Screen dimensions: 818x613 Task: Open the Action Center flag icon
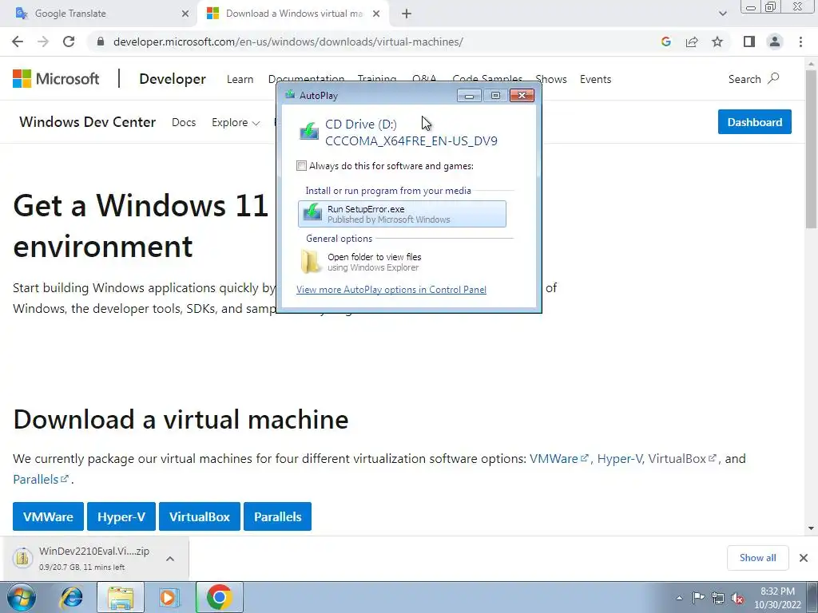(698, 598)
